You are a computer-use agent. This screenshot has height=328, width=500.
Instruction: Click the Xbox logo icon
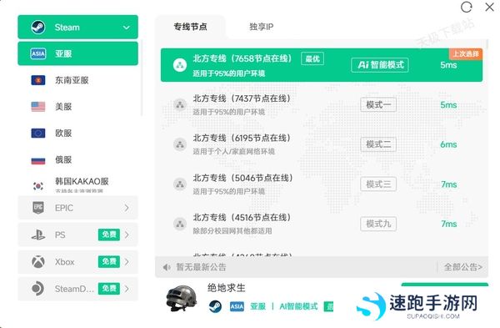click(x=38, y=262)
